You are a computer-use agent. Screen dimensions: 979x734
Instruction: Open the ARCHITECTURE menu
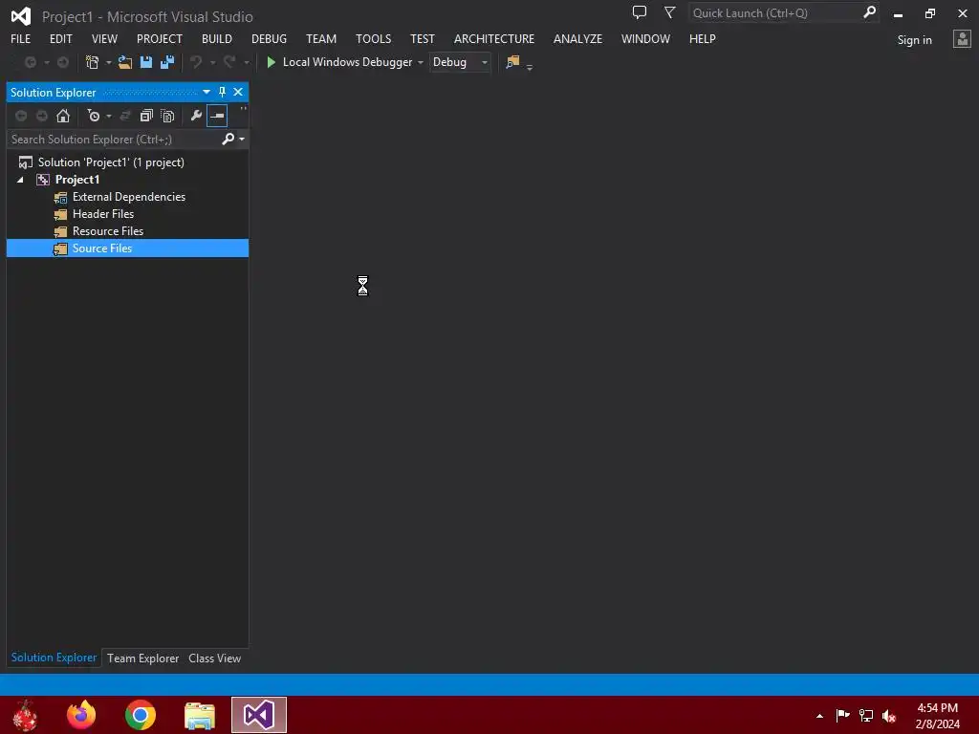(494, 38)
